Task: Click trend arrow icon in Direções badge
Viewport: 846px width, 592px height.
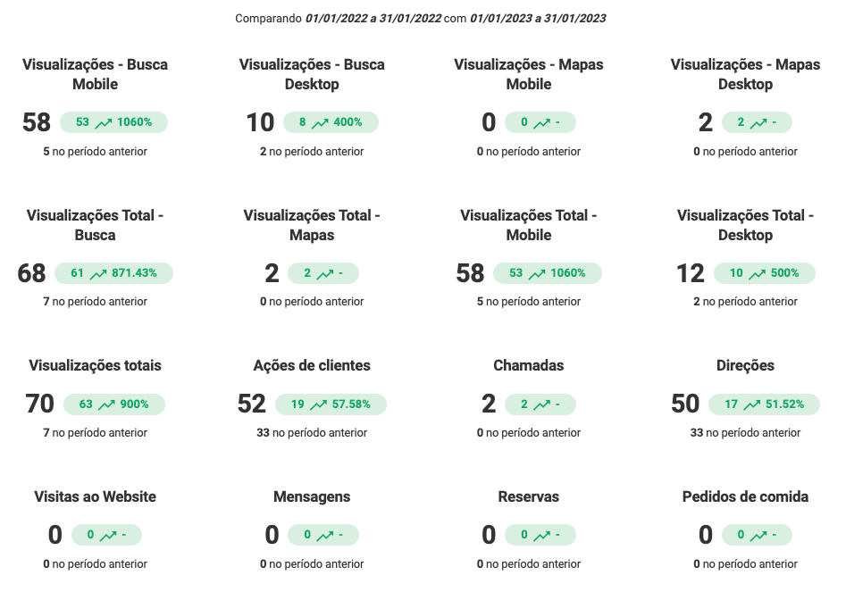Action: pyautogui.click(x=752, y=404)
